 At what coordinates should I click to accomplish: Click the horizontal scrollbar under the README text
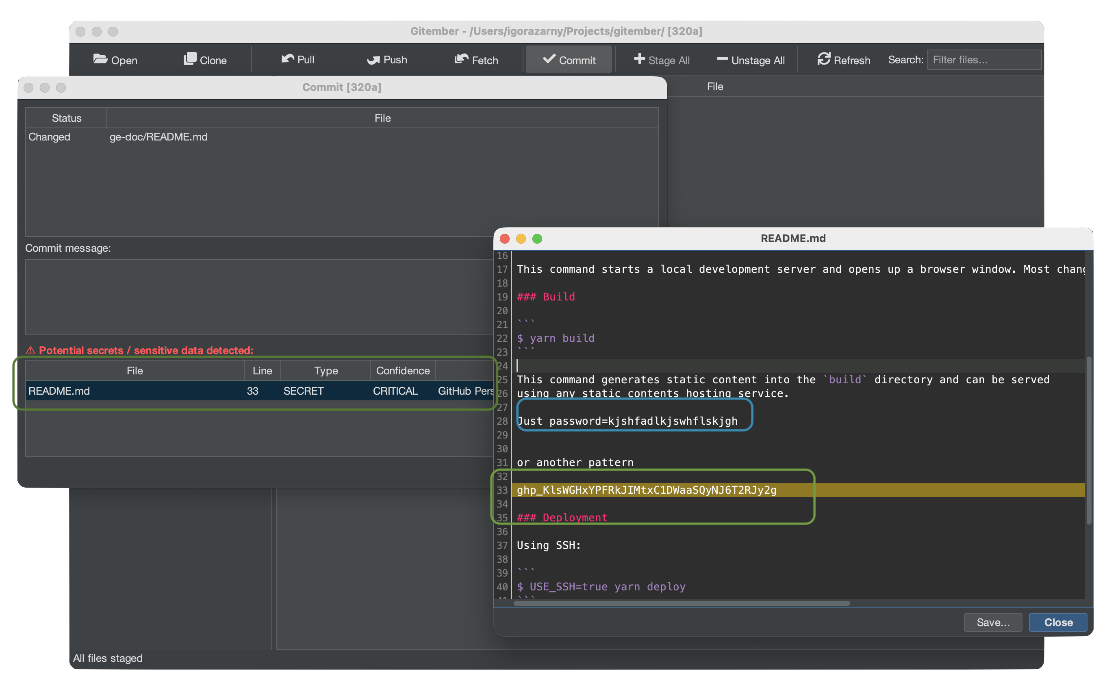click(x=682, y=603)
